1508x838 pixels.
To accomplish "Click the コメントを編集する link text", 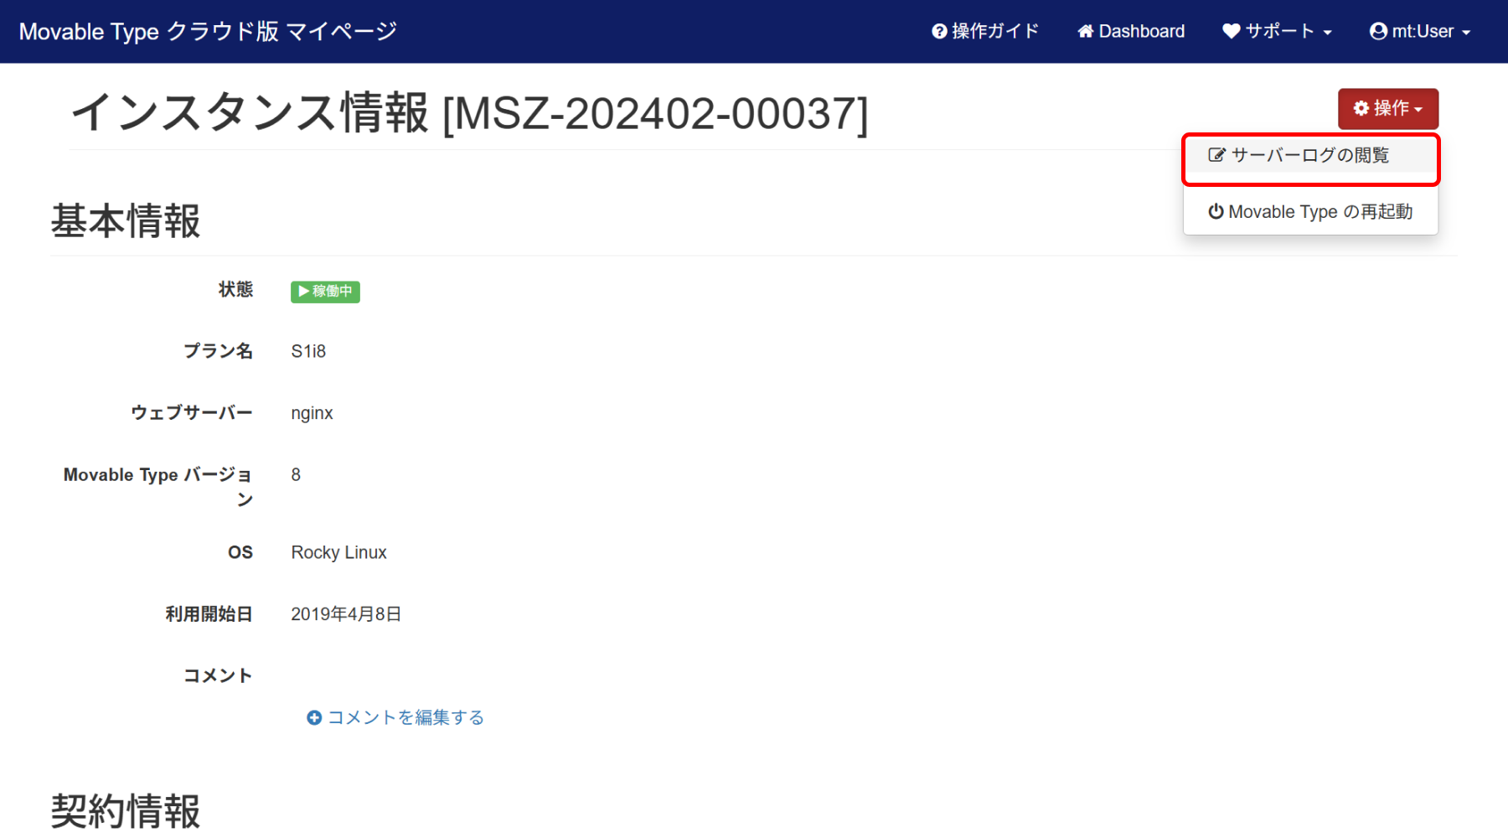I will coord(405,718).
